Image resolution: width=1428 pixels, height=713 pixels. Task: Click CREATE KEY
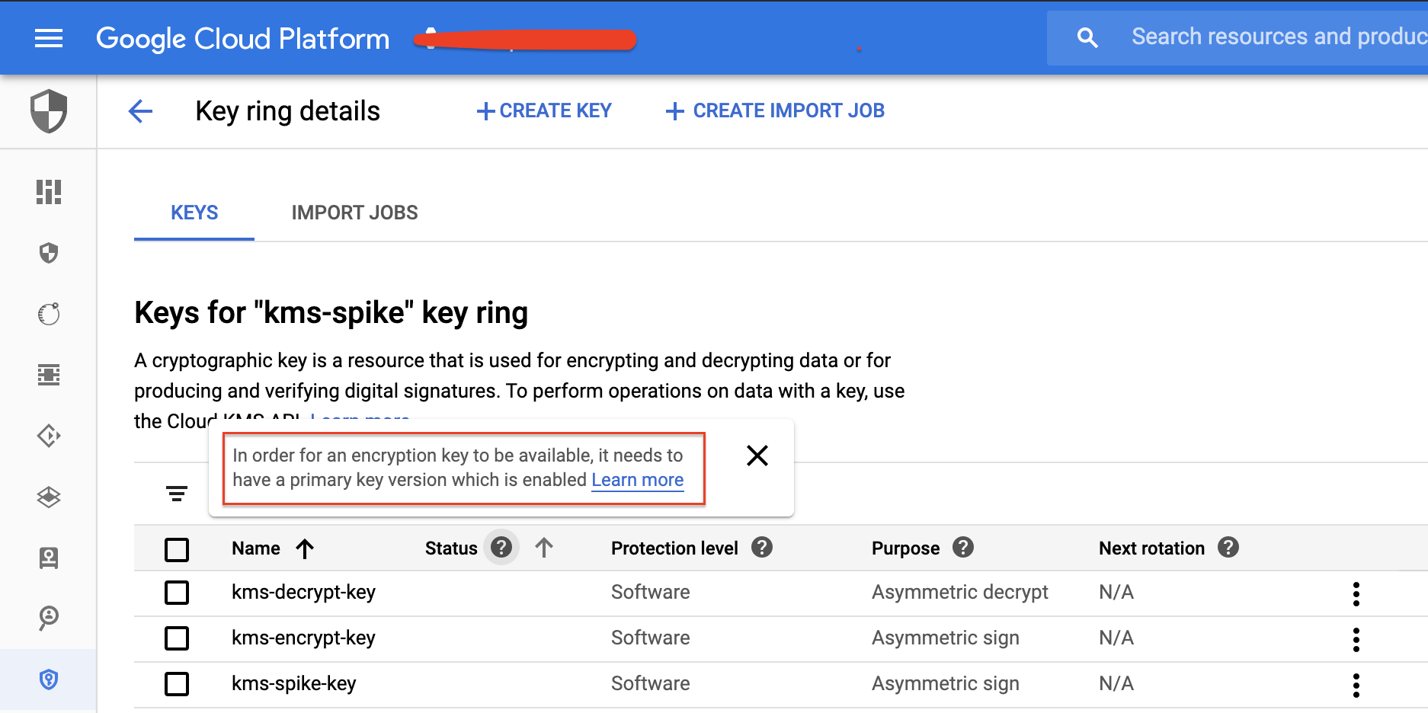click(x=543, y=110)
